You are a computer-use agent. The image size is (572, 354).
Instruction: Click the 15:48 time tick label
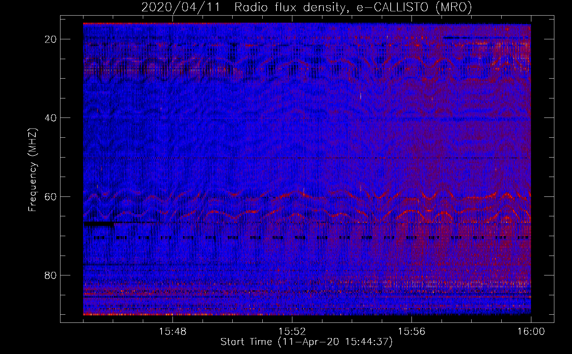173,332
